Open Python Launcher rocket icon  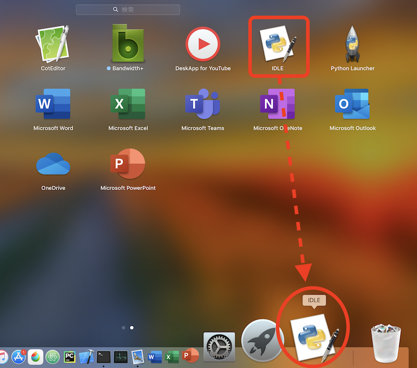pyautogui.click(x=352, y=44)
